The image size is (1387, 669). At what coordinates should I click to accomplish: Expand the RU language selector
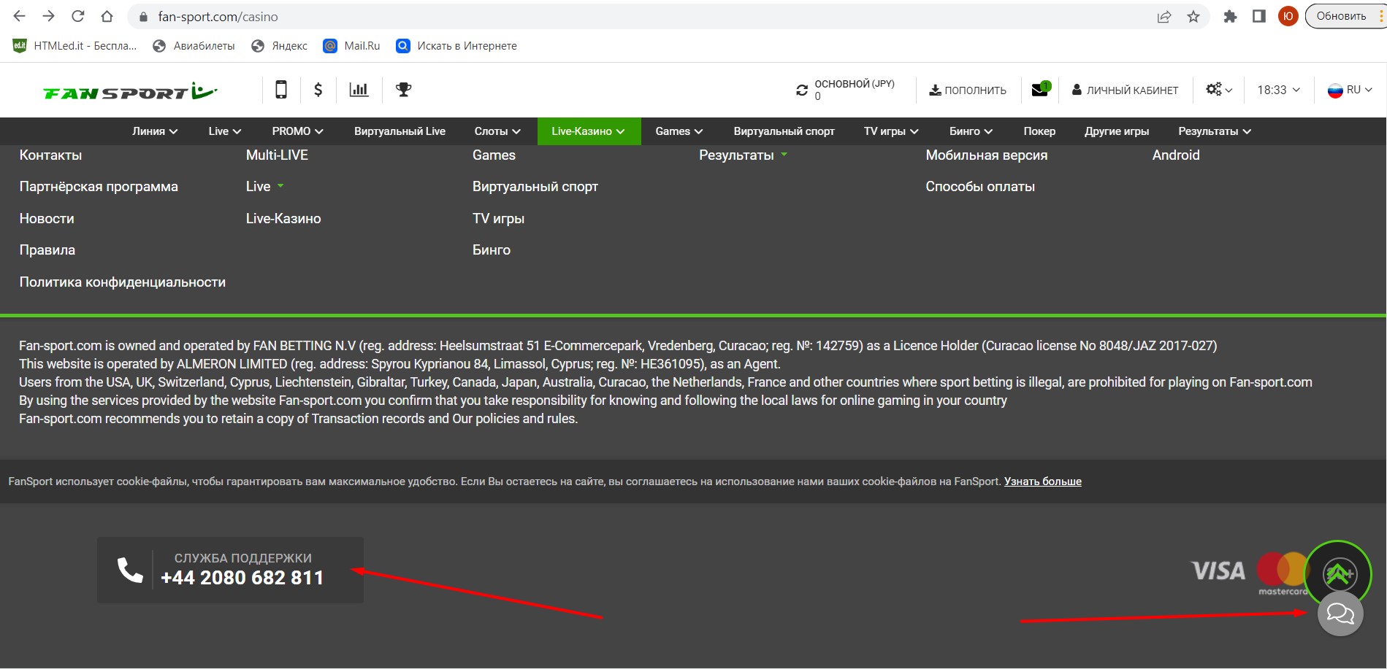pos(1350,90)
